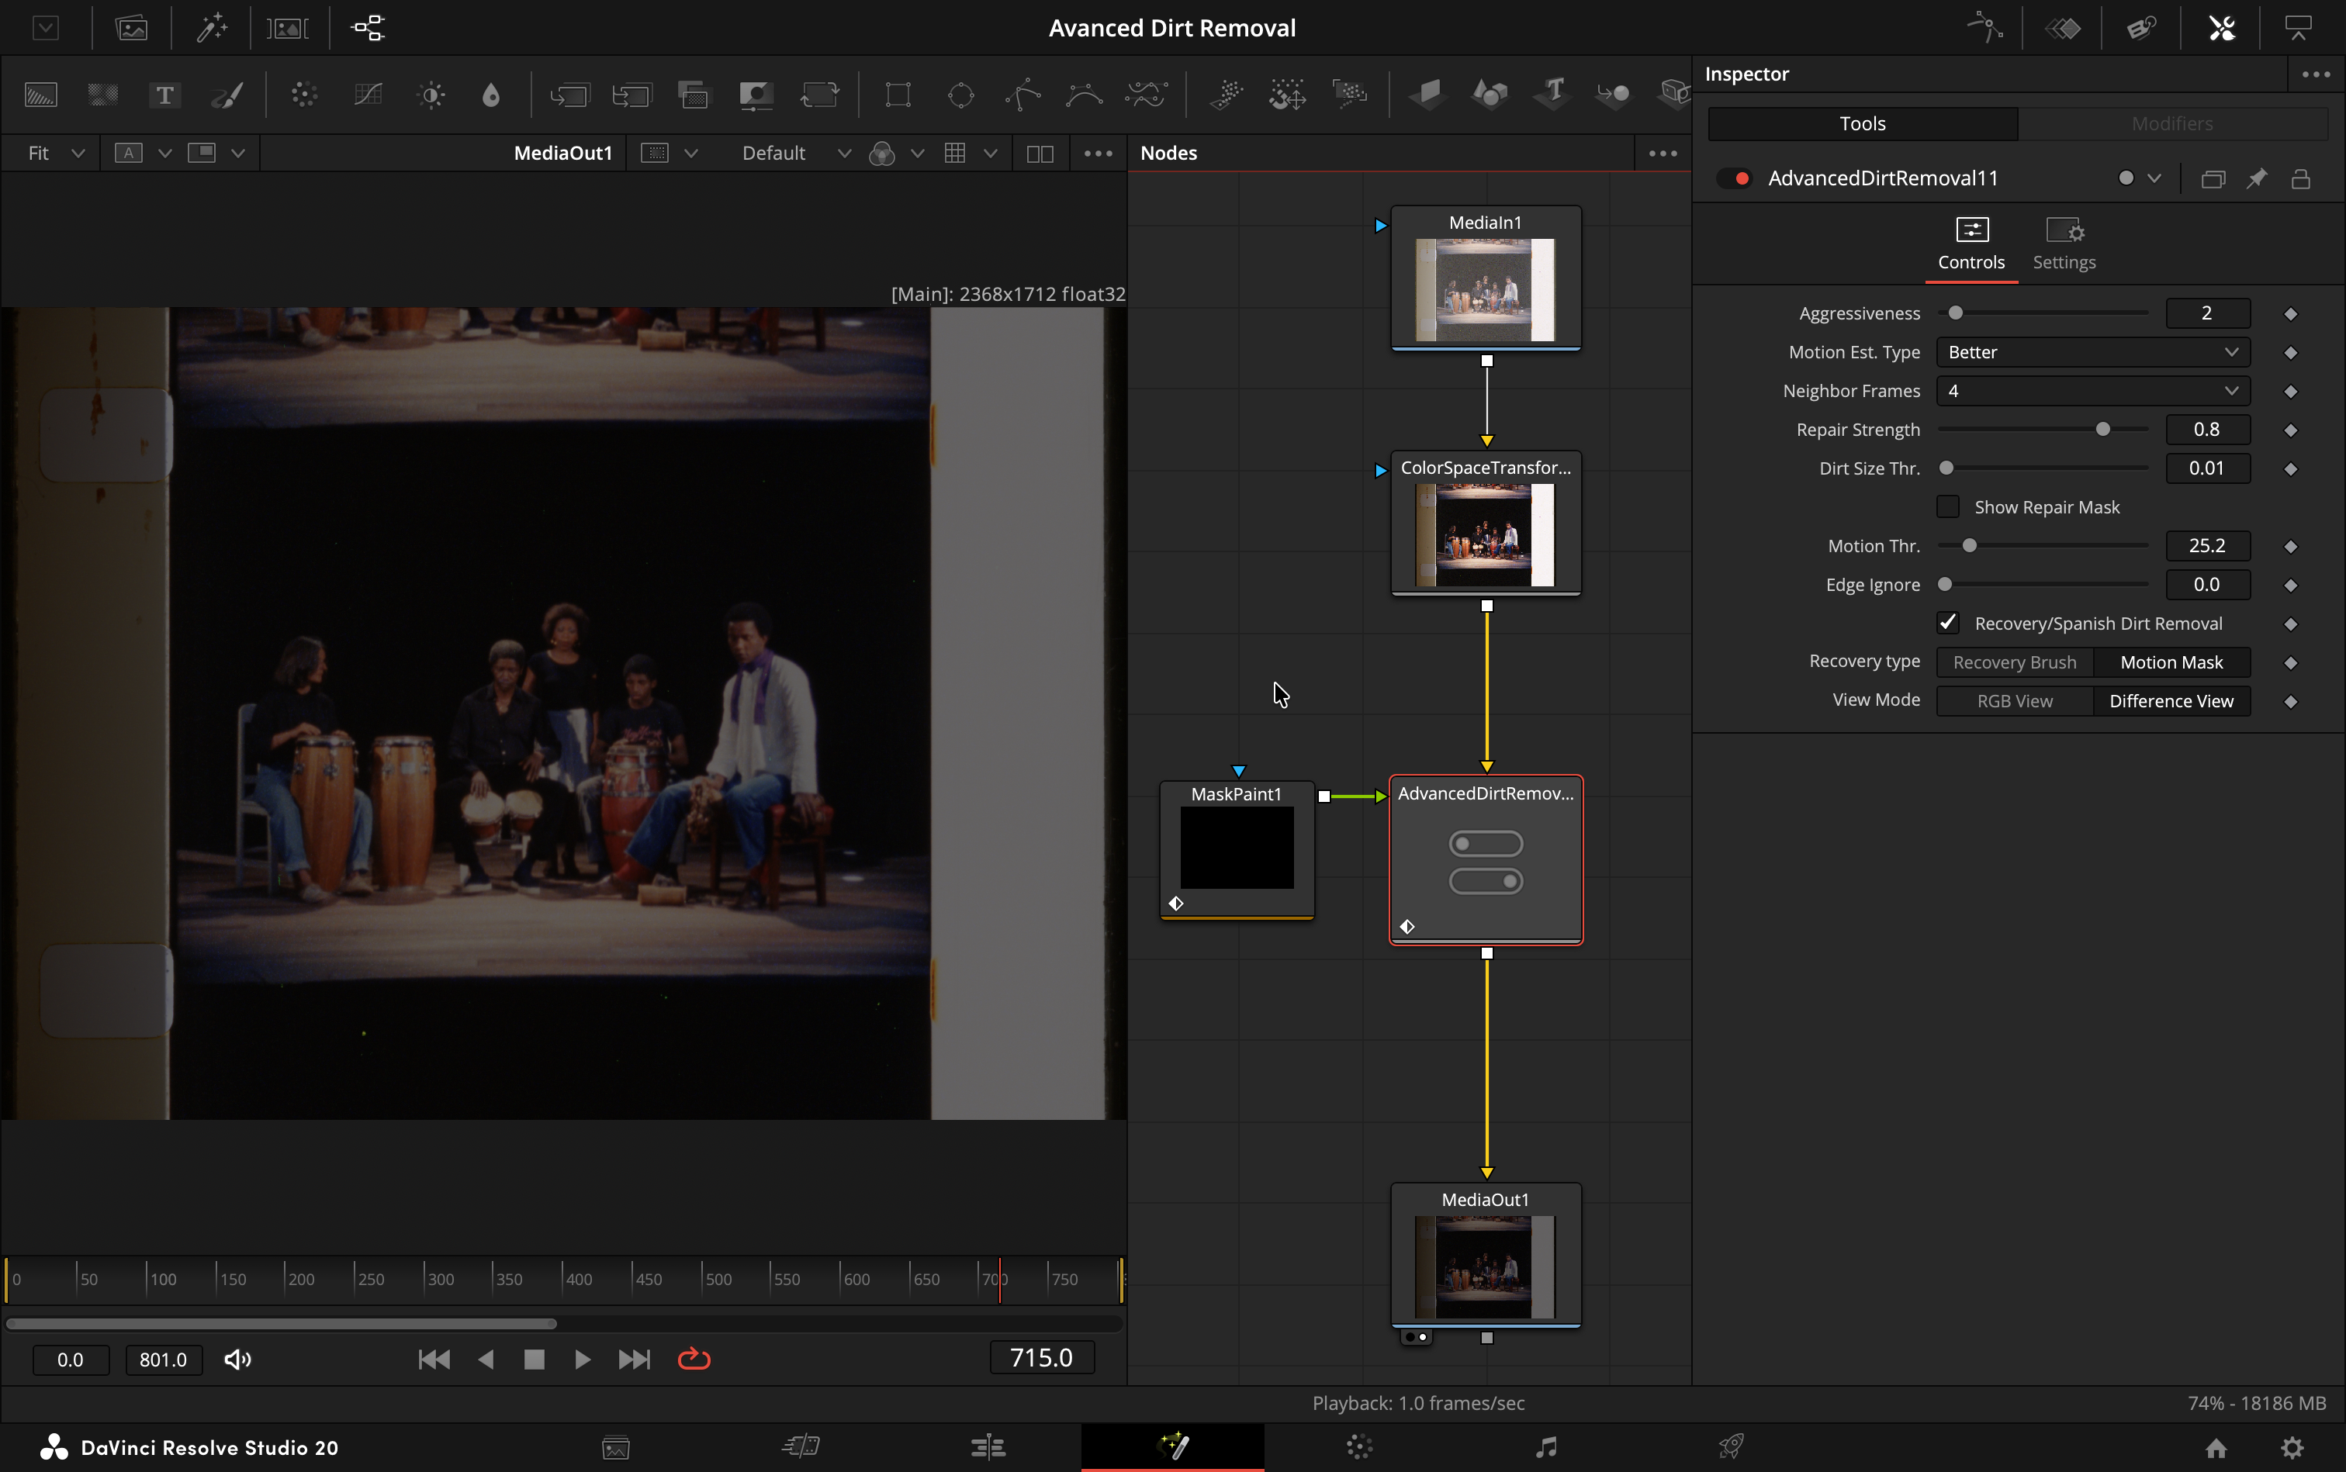The height and width of the screenshot is (1472, 2346).
Task: Switch to the Settings tab
Action: point(2064,244)
